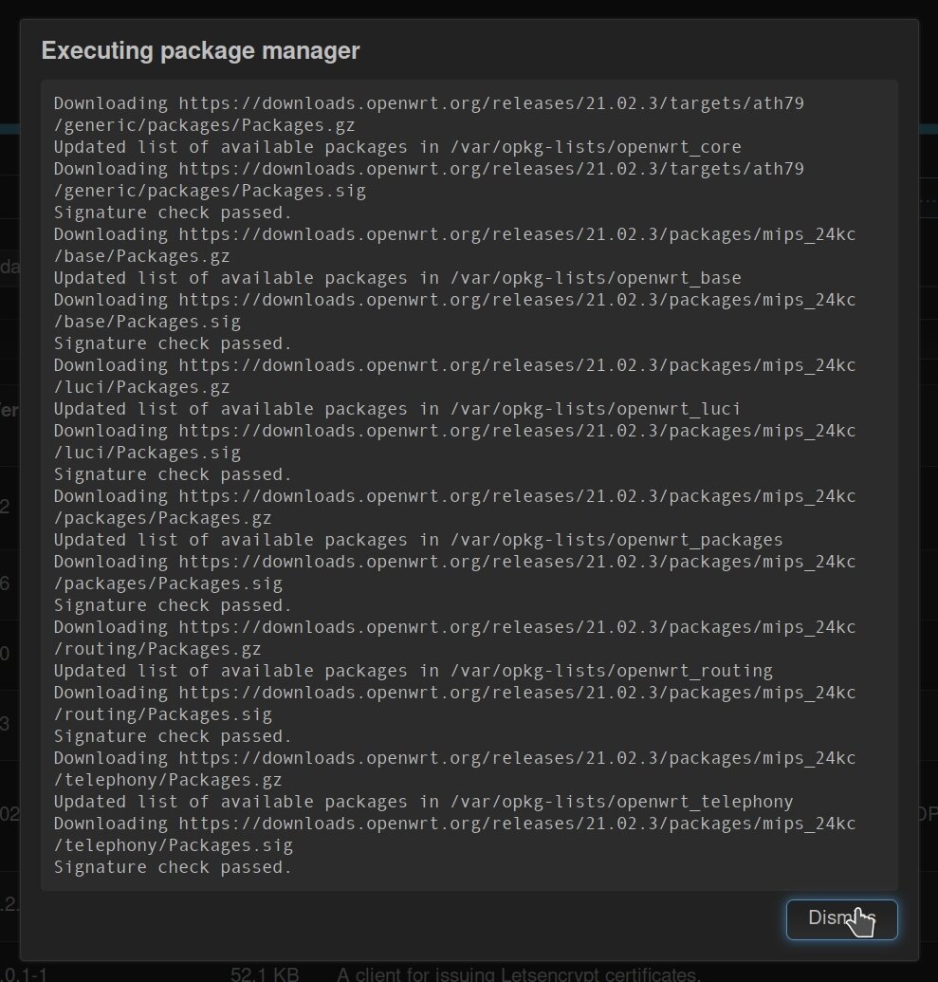The image size is (938, 982).
Task: Click the openwrt_packages updated list line
Action: [x=418, y=540]
